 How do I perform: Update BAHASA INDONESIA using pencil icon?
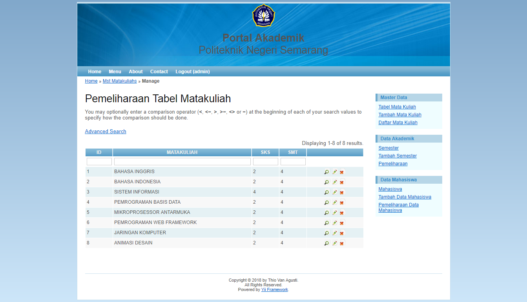pos(335,182)
